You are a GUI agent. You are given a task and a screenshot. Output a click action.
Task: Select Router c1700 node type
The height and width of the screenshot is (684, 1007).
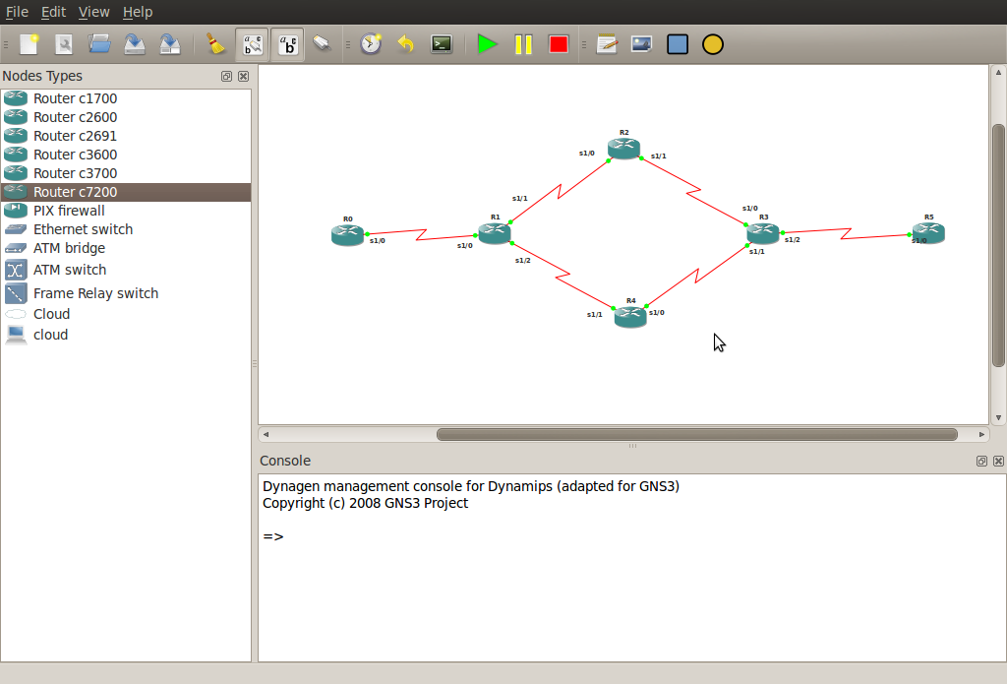click(x=126, y=98)
